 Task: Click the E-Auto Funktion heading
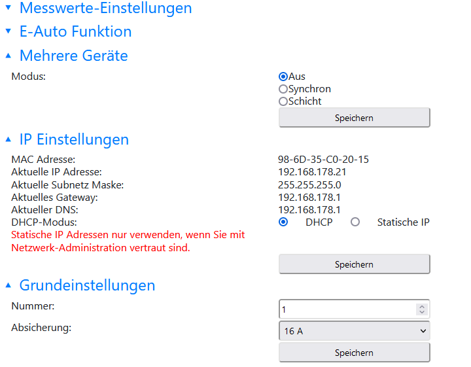click(75, 32)
